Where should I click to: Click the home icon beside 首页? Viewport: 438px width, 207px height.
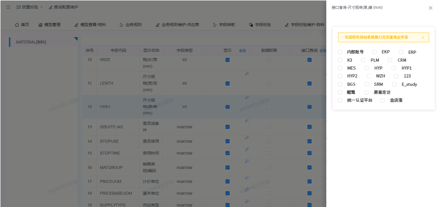[x=17, y=25]
